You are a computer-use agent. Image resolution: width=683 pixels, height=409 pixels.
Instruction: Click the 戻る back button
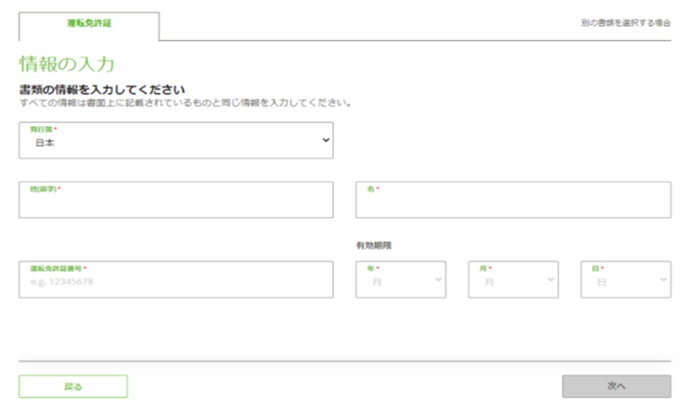coord(73,386)
